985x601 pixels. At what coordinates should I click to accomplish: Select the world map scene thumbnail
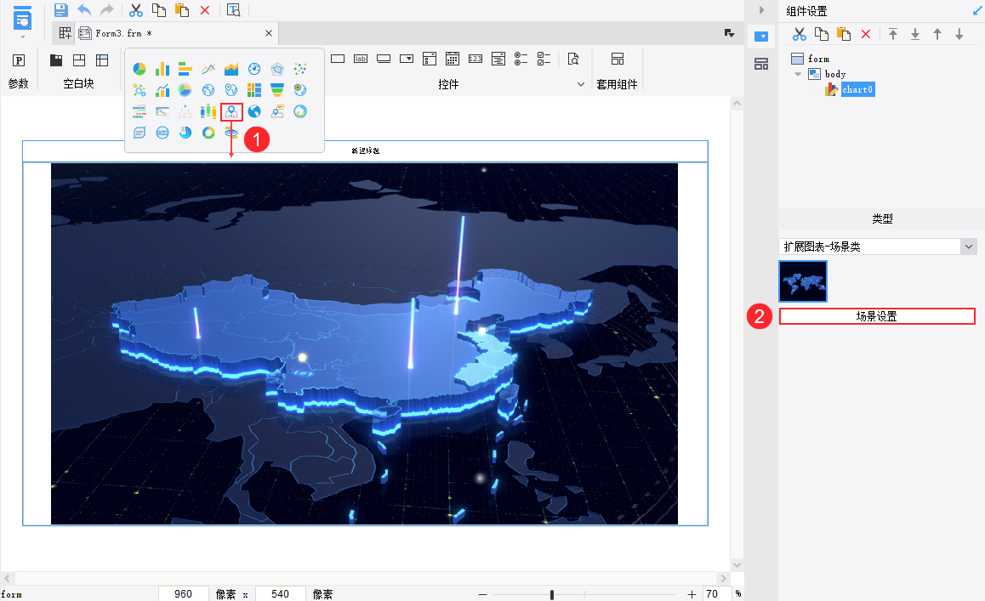pyautogui.click(x=803, y=281)
